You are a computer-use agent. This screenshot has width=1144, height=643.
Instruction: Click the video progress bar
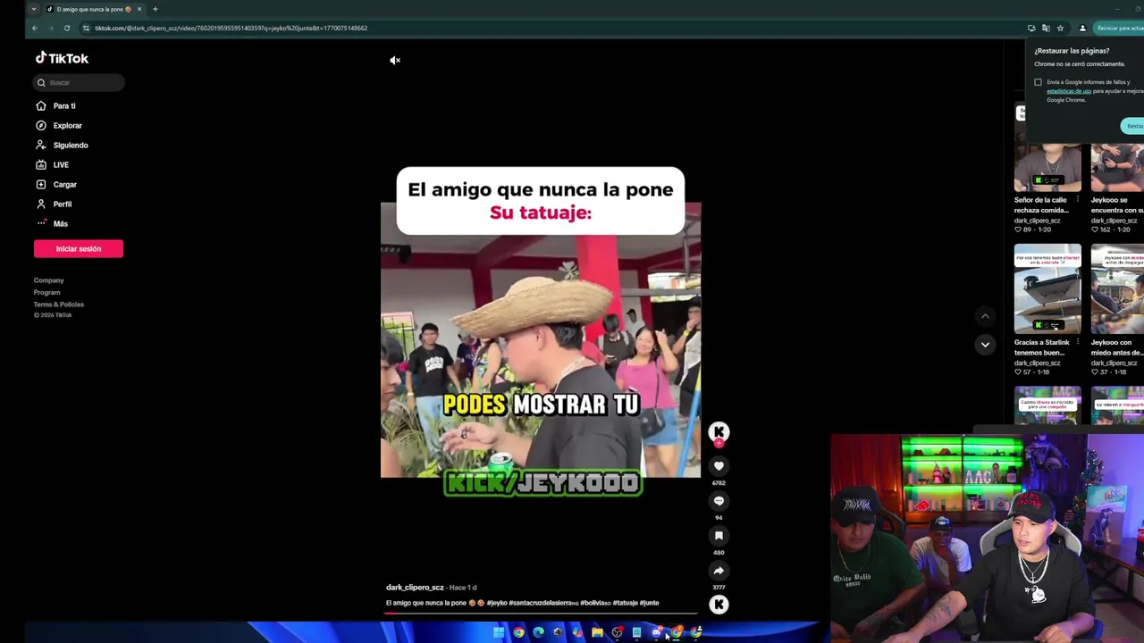point(541,614)
